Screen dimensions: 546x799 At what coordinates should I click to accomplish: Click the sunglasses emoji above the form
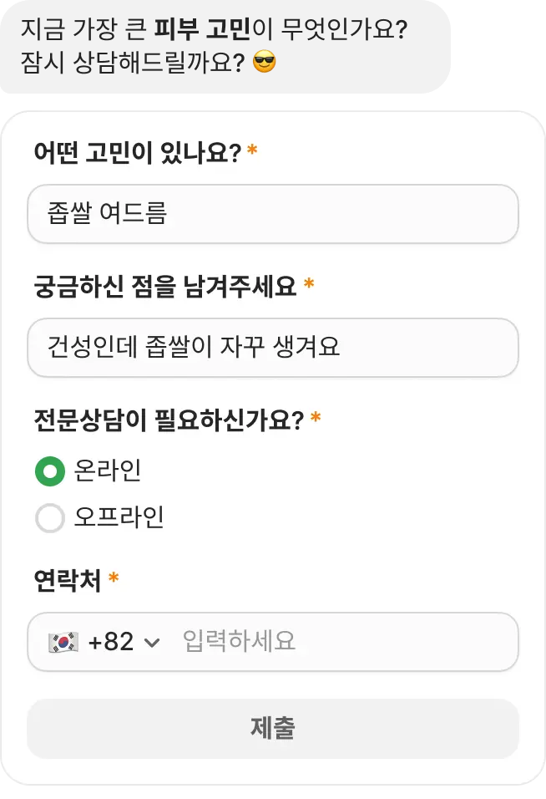point(264,59)
